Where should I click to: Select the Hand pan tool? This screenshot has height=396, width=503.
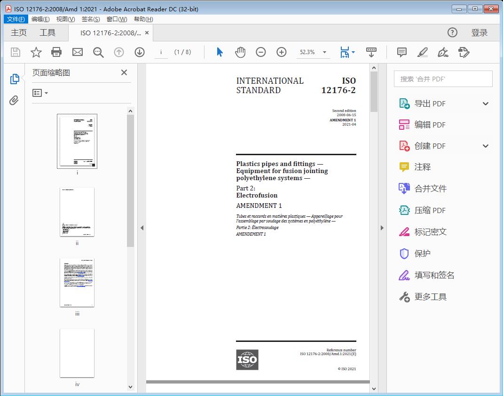pyautogui.click(x=240, y=52)
